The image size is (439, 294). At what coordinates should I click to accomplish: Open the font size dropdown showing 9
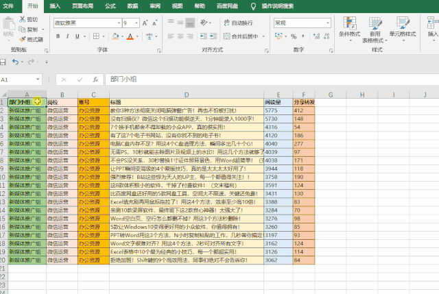point(137,23)
